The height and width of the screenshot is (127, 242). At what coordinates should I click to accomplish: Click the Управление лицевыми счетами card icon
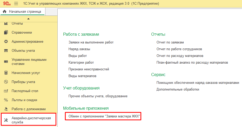pos(6,62)
